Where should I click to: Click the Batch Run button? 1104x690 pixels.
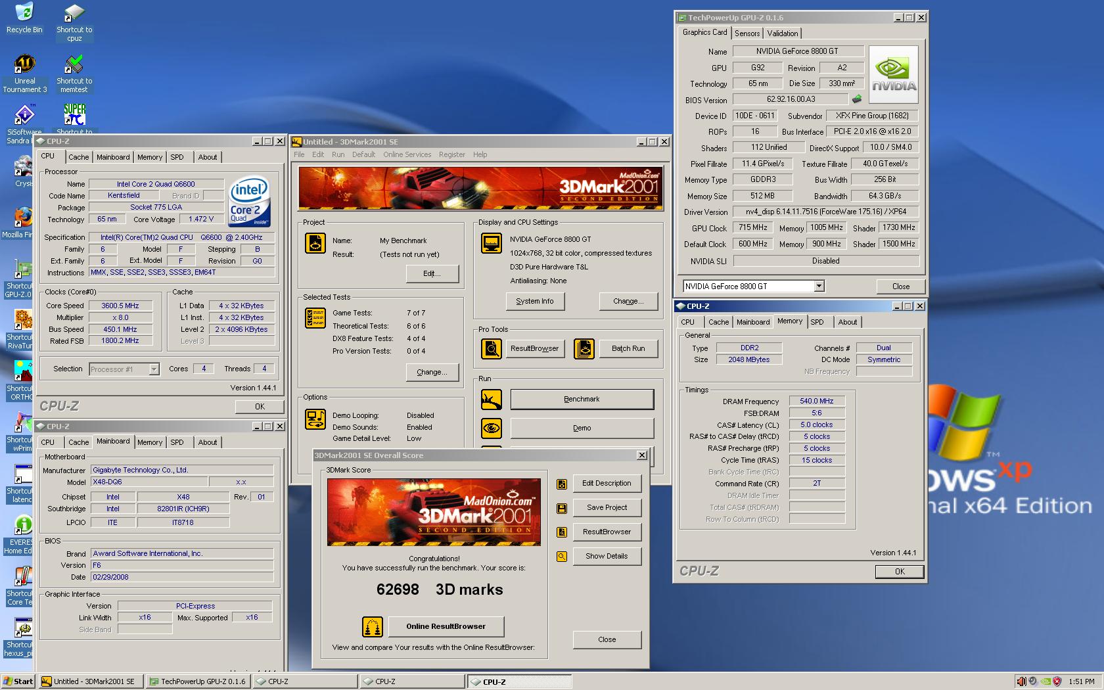click(x=629, y=348)
